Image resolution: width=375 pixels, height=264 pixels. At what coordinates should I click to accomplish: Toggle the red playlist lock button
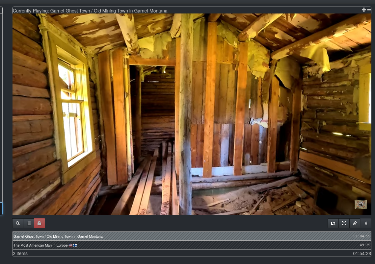coord(40,224)
